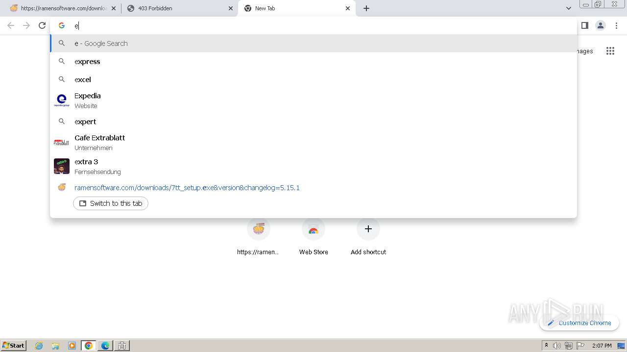Click the Switch to this tab button
Viewport: 627px width, 352px height.
click(111, 203)
